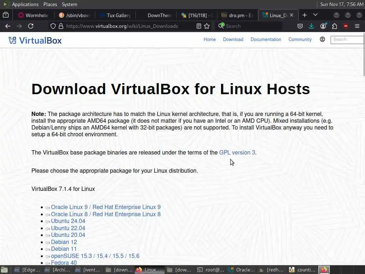The width and height of the screenshot is (365, 274).
Task: Click the VirtualBox site search field
Action: point(347,40)
